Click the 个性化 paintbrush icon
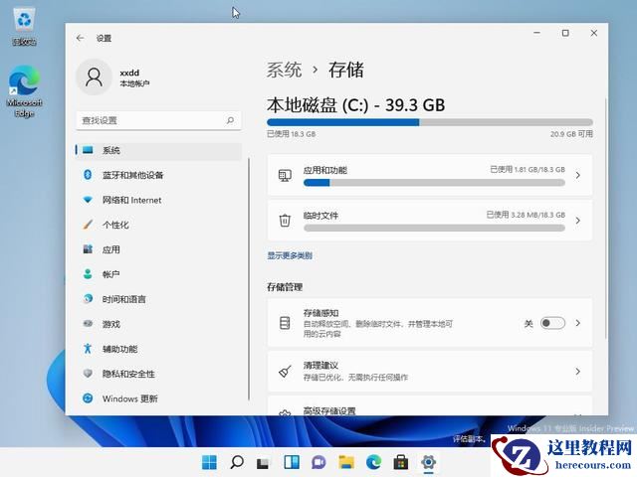Image resolution: width=637 pixels, height=477 pixels. (88, 225)
